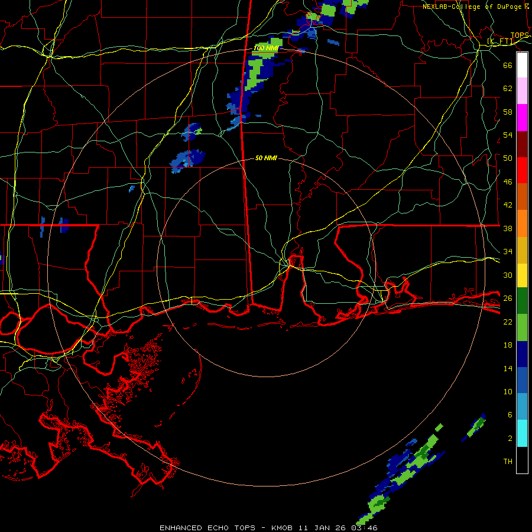Click the light pink legend swatch
Image resolution: width=532 pixels, height=532 pixels.
pyautogui.click(x=522, y=91)
